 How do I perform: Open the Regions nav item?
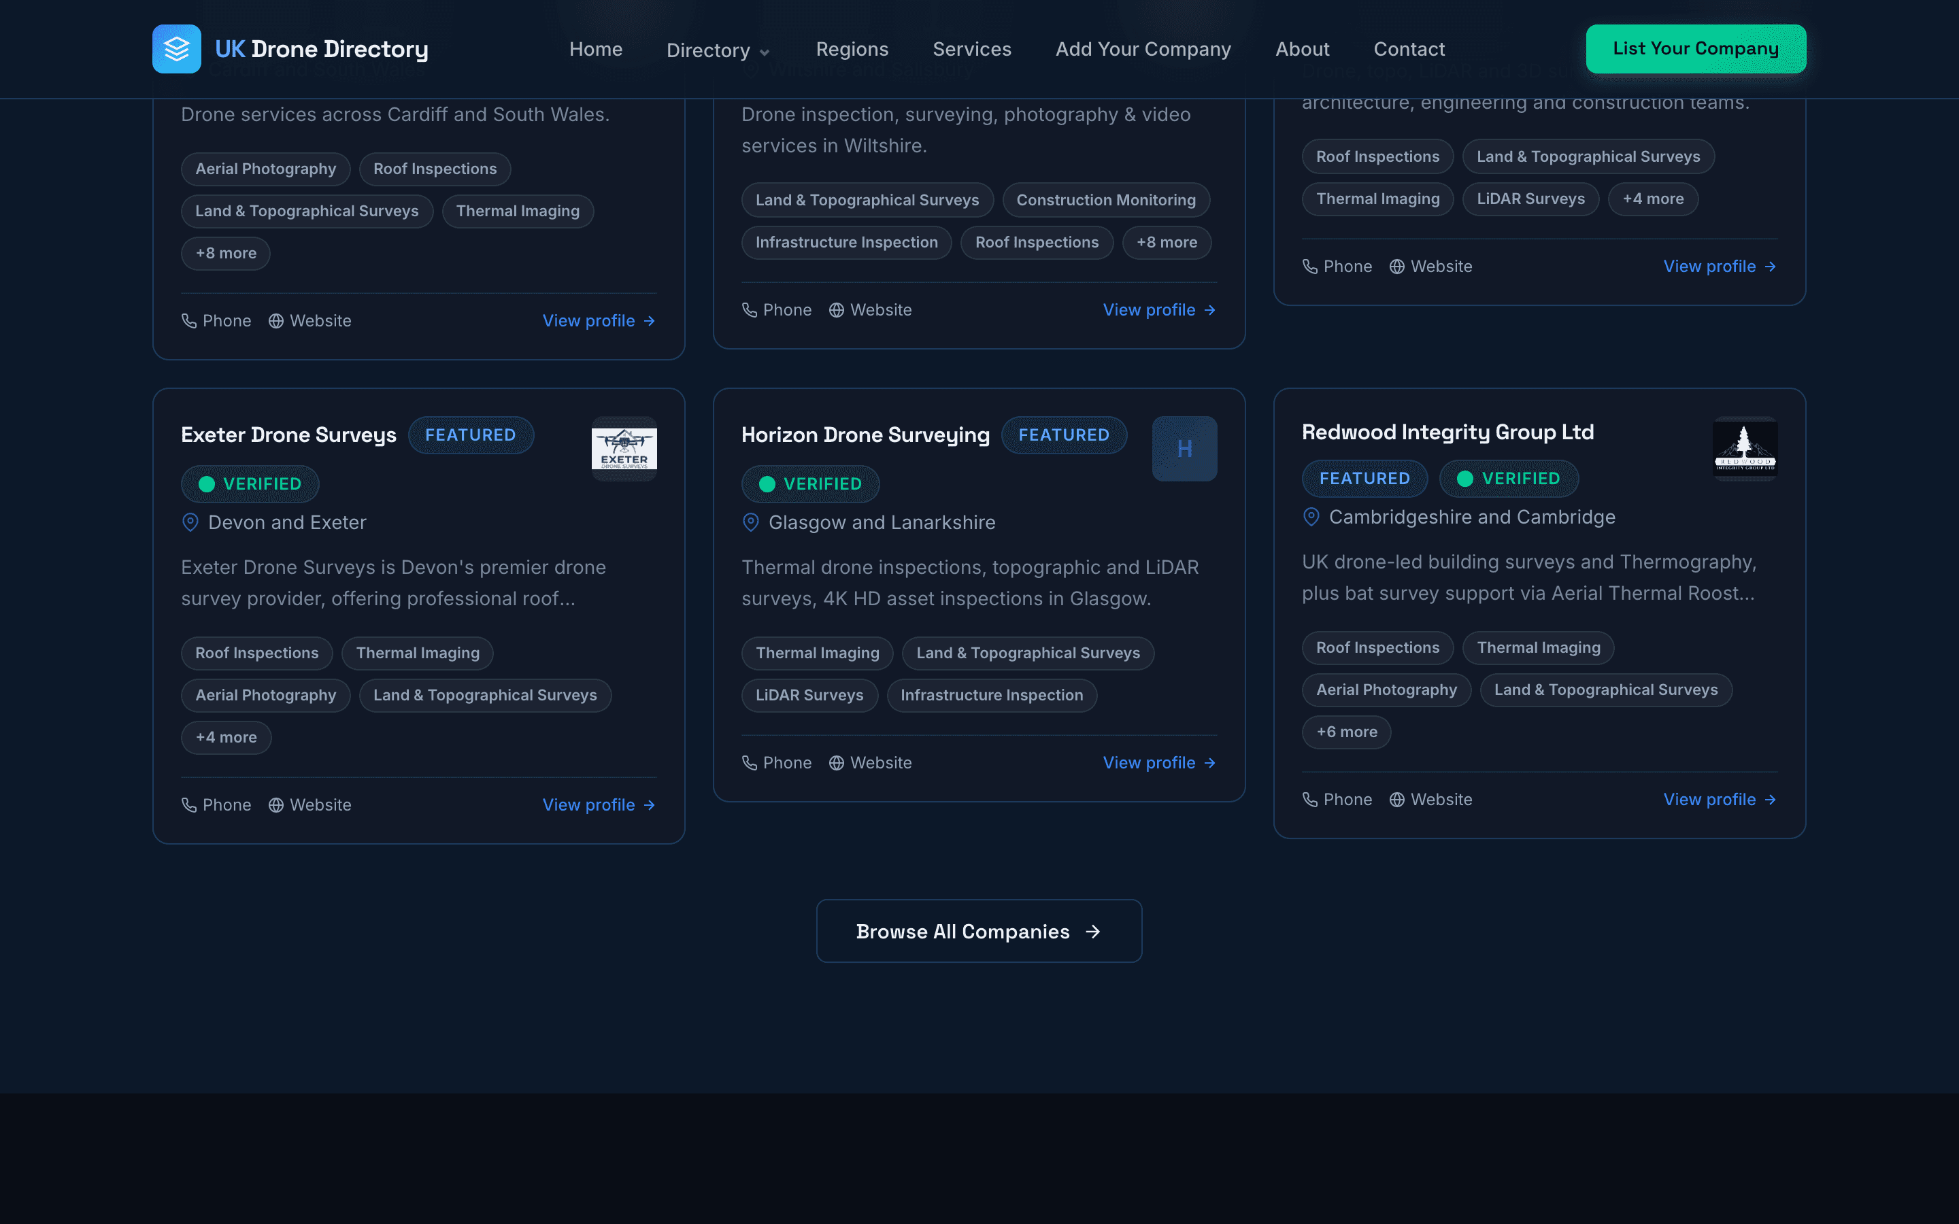(852, 48)
